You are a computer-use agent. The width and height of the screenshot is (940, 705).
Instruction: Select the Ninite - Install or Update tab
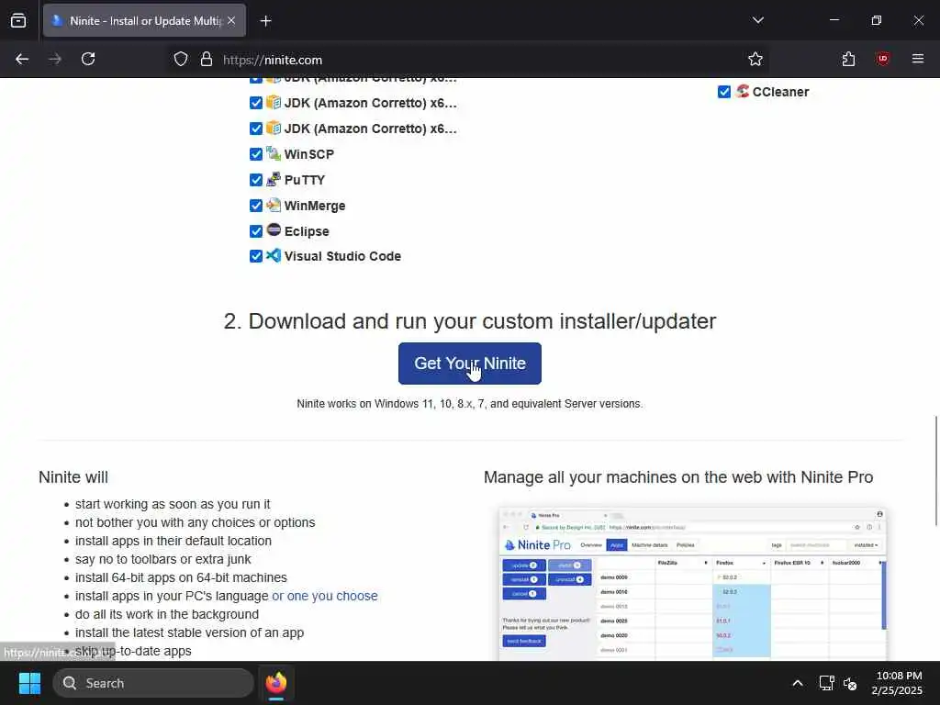(x=144, y=21)
